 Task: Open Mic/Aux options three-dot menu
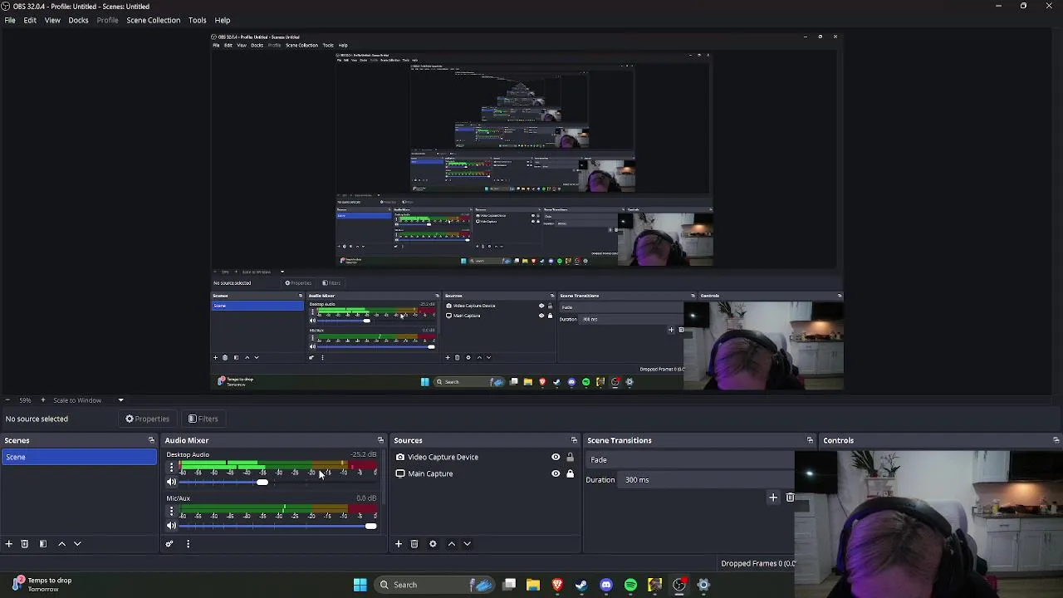click(172, 511)
